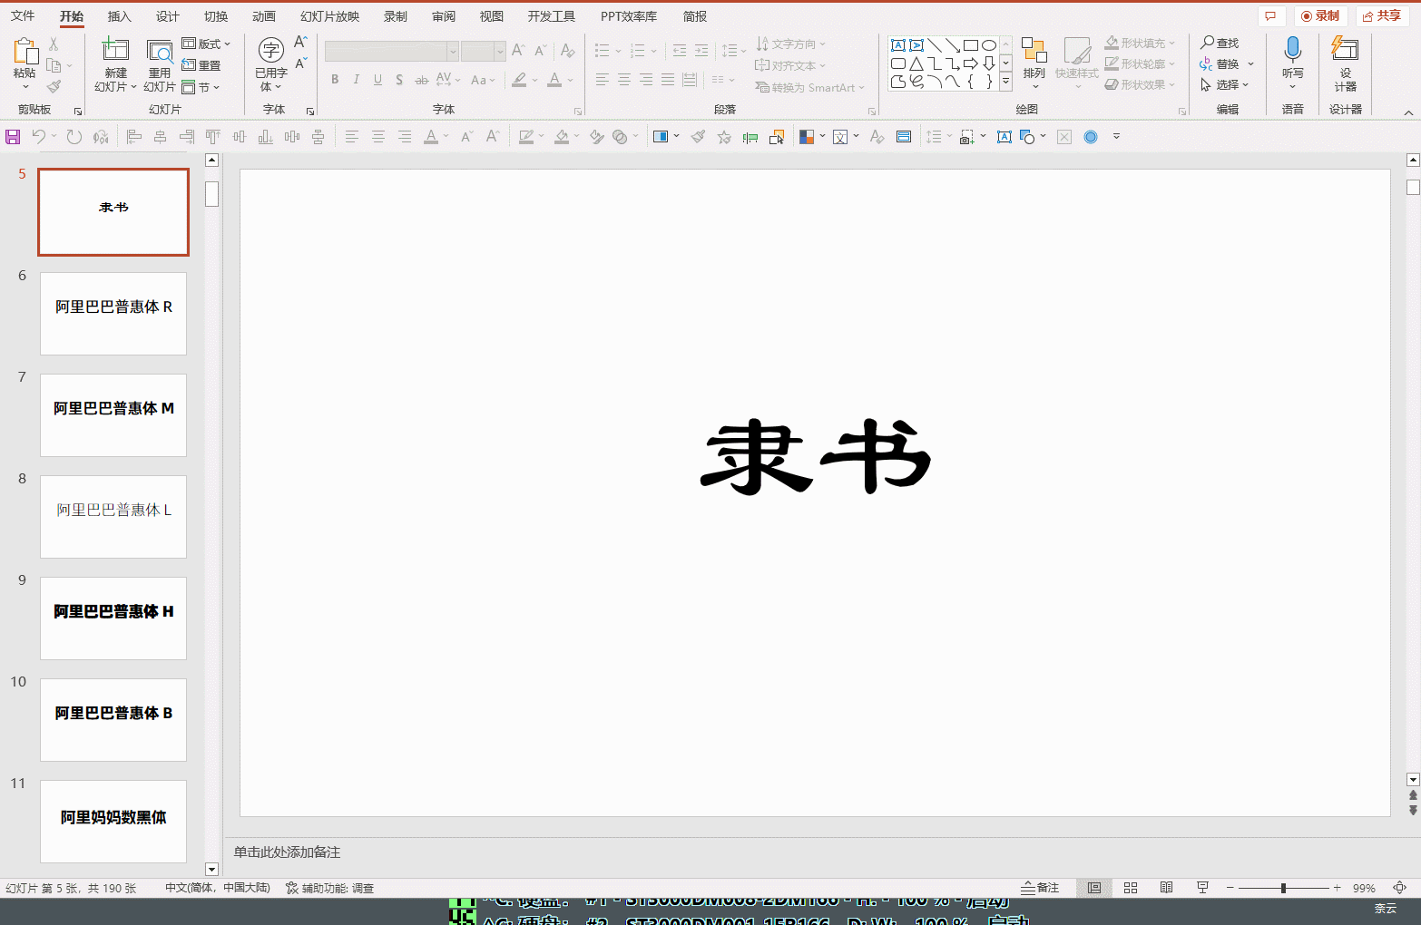Open the font size combo box arrow
The width and height of the screenshot is (1421, 925).
coord(499,52)
